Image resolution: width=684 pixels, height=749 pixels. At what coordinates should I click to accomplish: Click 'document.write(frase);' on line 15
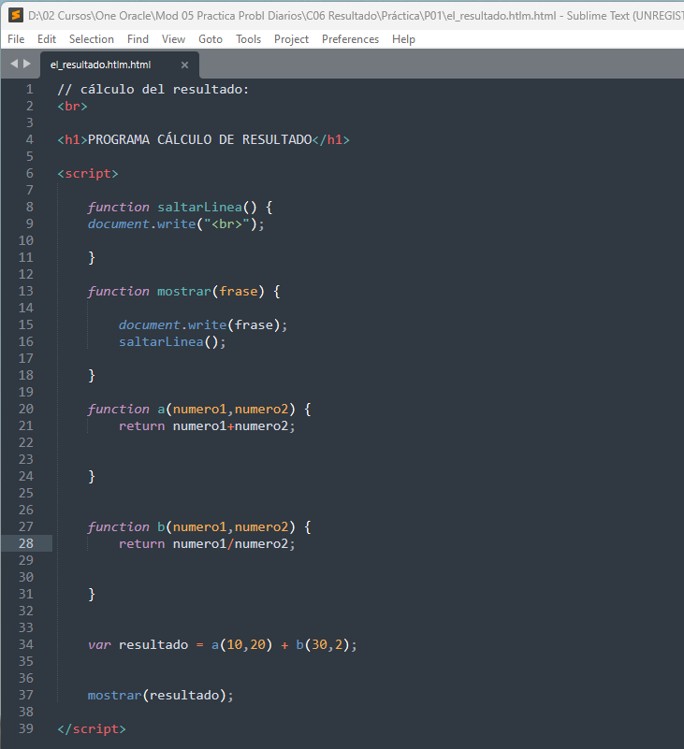203,324
